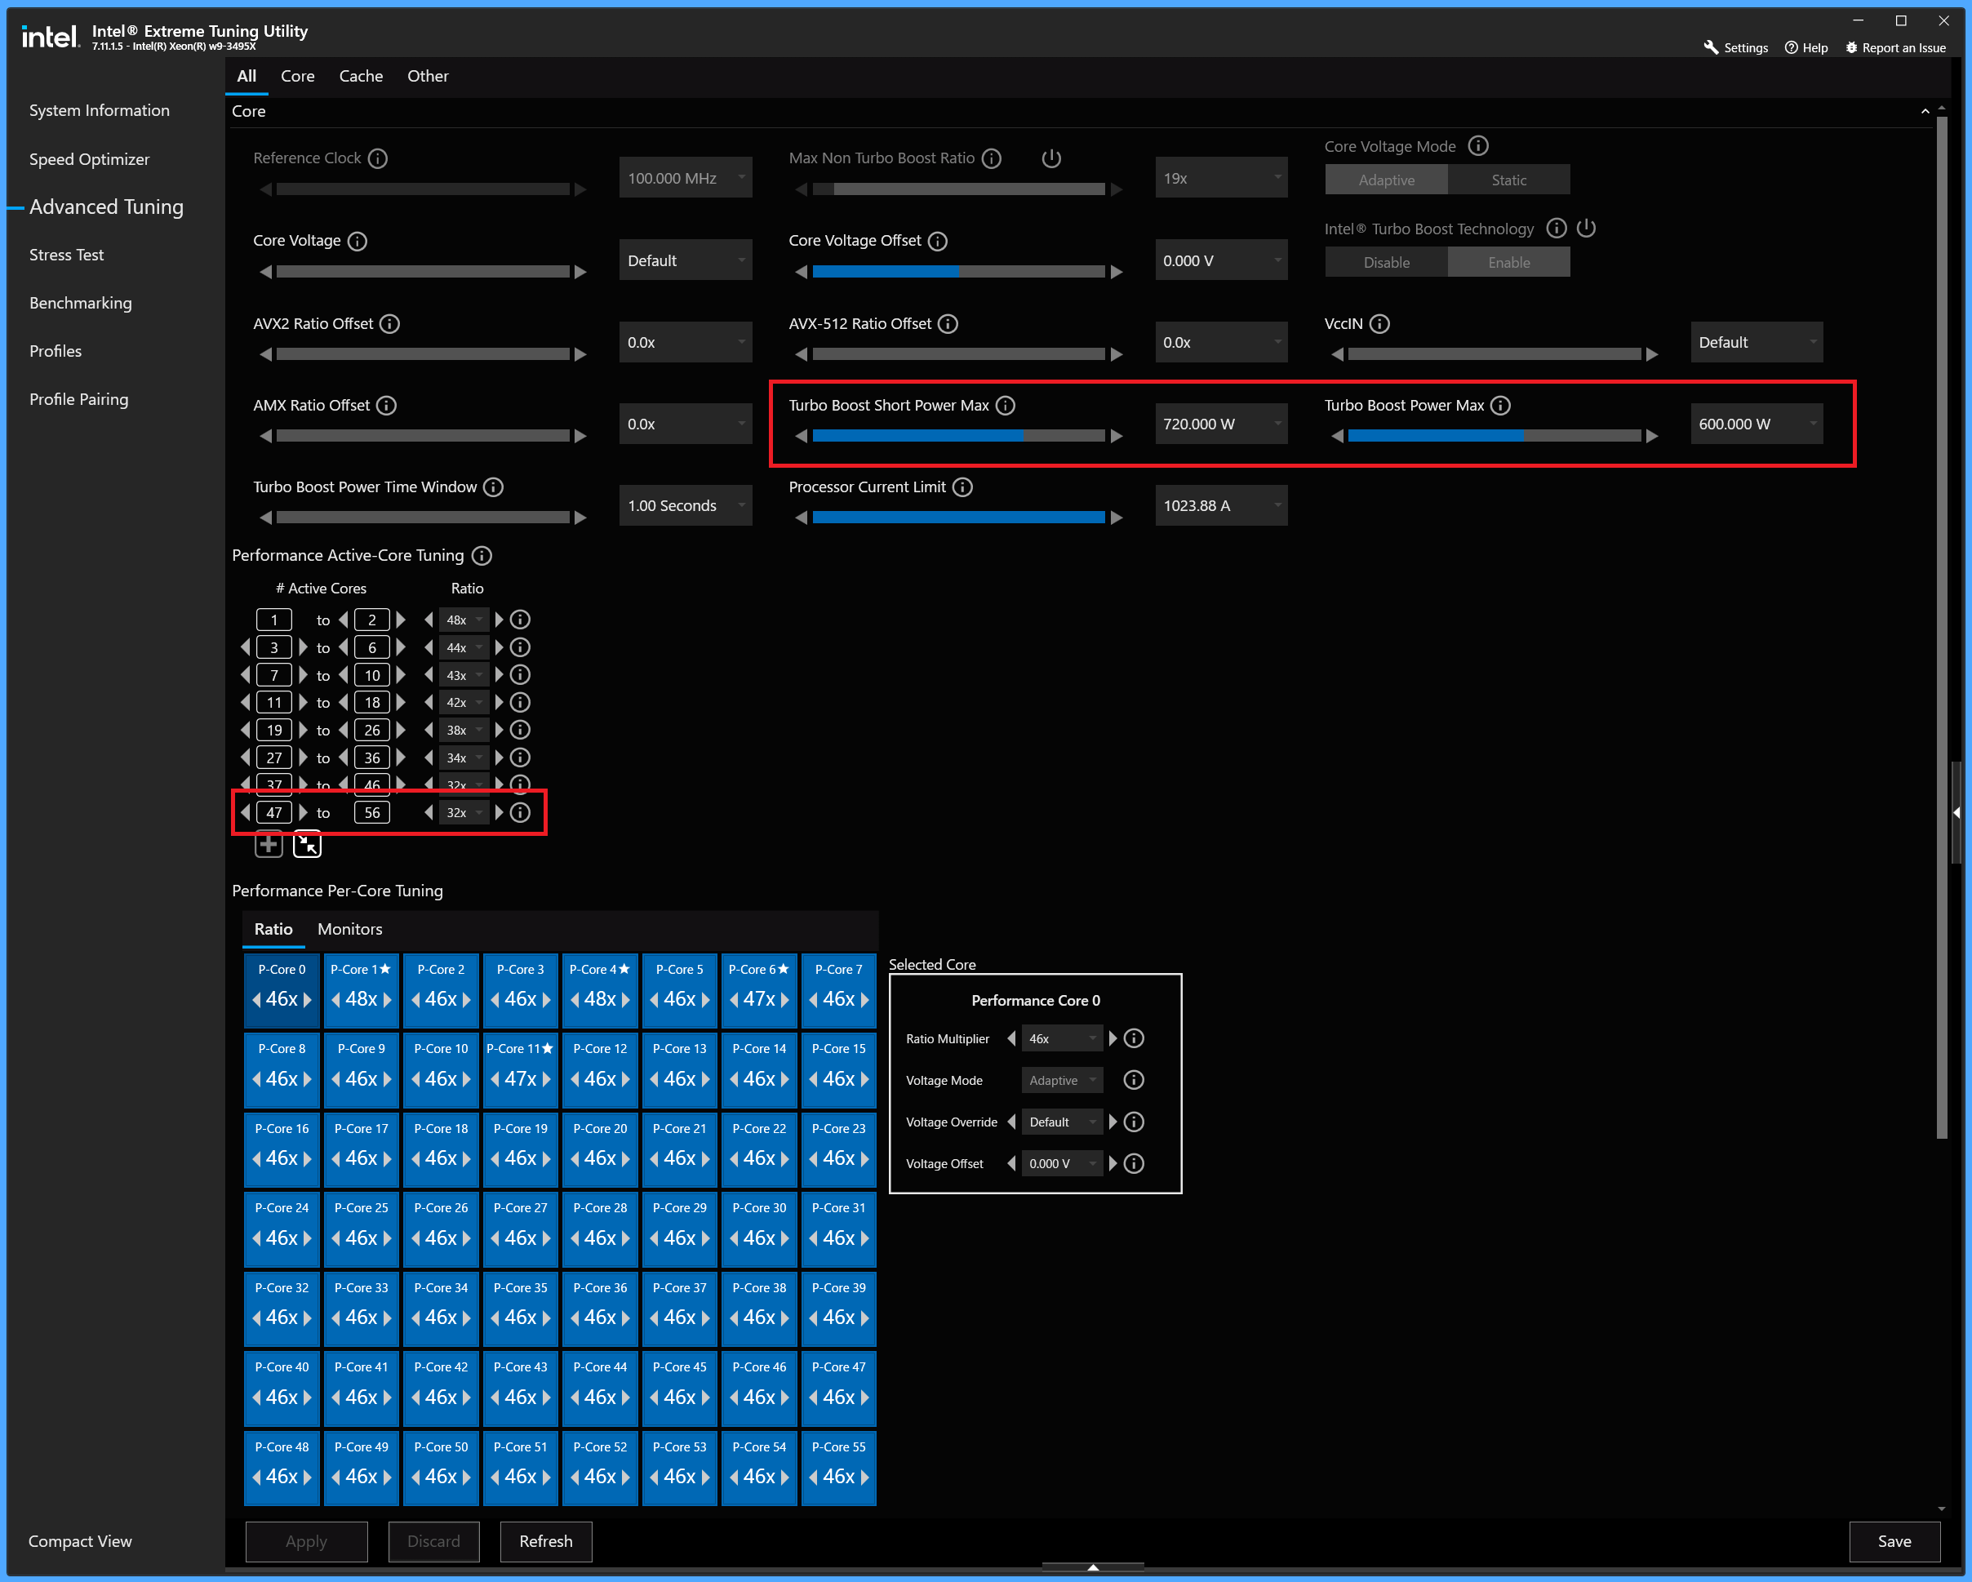Click Max Non Turbo Boost Ratio info icon
Screen dimensions: 1972x1582
(992, 158)
